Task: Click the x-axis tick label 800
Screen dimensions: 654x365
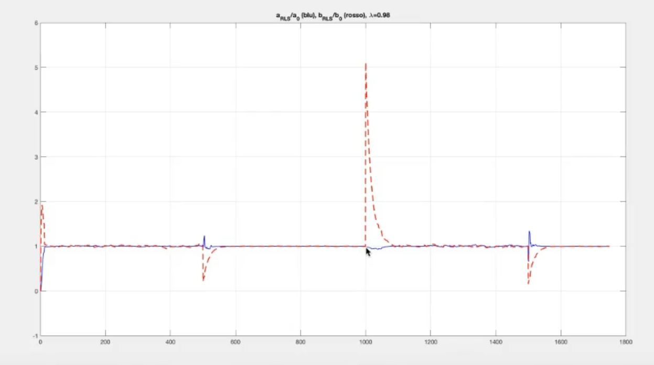Action: tap(301, 341)
